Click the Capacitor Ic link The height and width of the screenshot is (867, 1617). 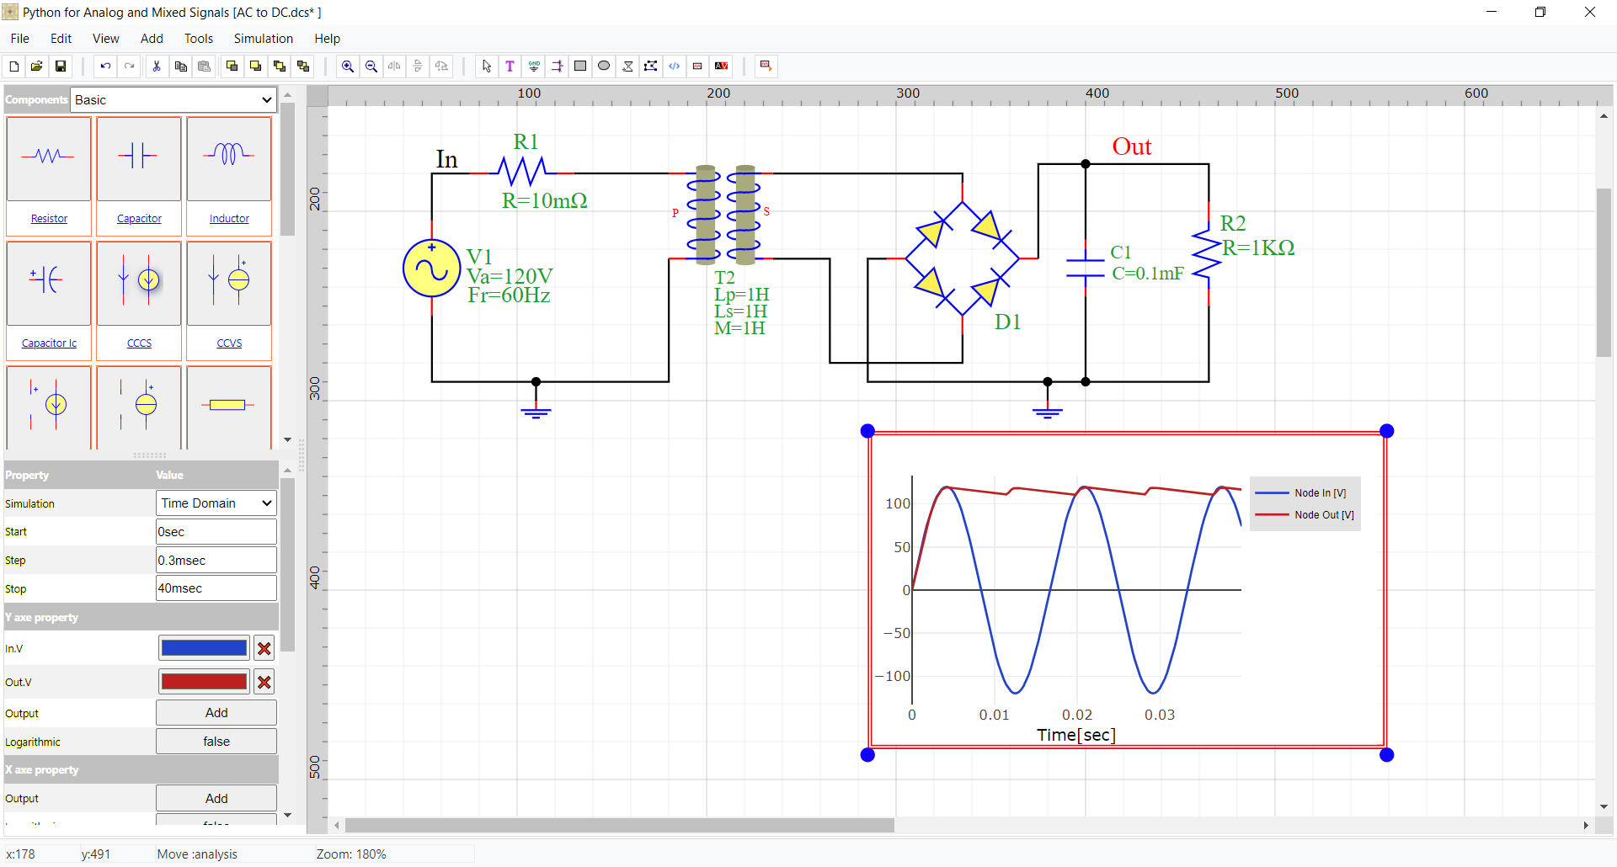click(49, 343)
